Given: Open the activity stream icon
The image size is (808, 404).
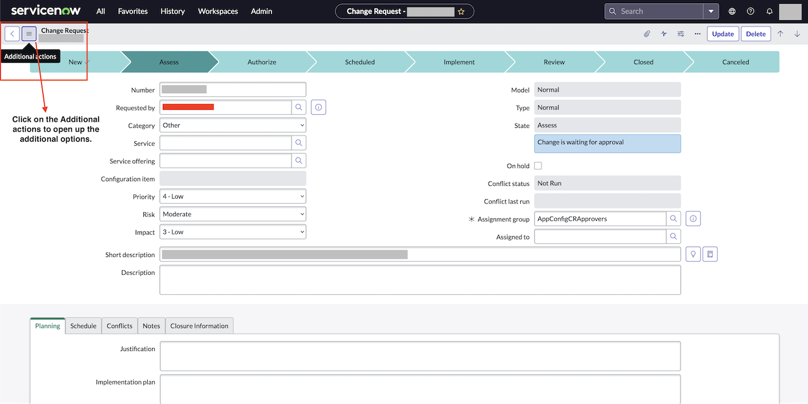Looking at the screenshot, I should (663, 33).
